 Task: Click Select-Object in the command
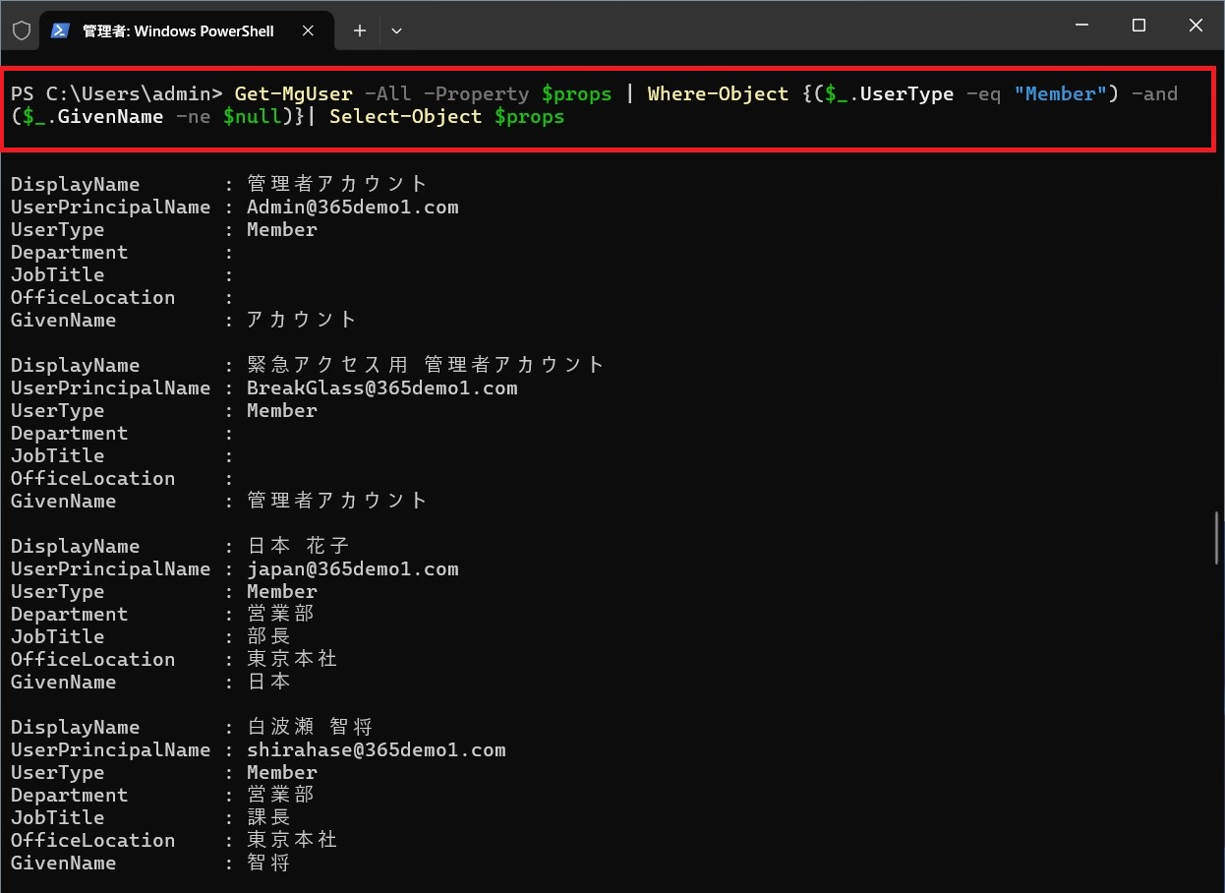pyautogui.click(x=405, y=116)
